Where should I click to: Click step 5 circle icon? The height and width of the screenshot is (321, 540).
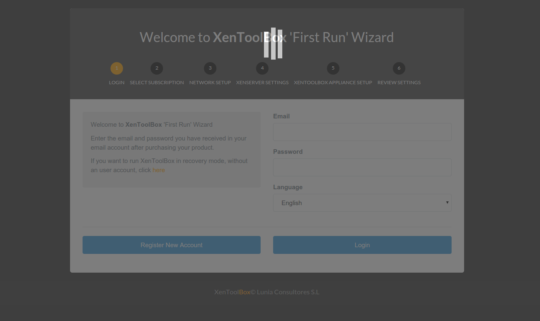333,68
